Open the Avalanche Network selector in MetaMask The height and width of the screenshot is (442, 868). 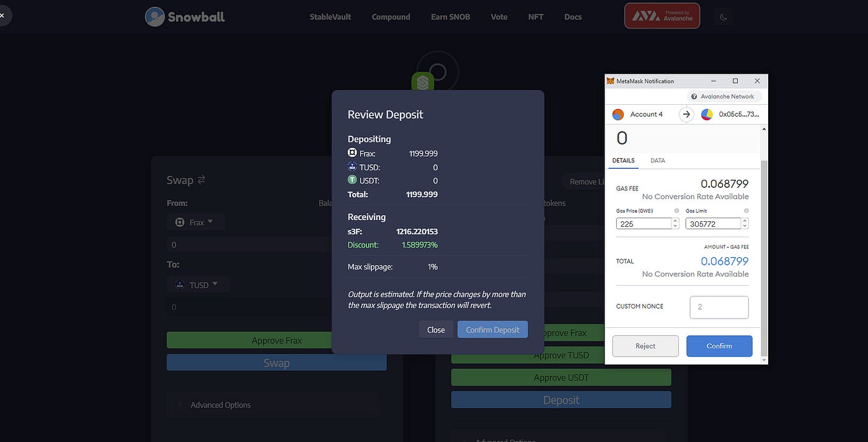coord(724,97)
